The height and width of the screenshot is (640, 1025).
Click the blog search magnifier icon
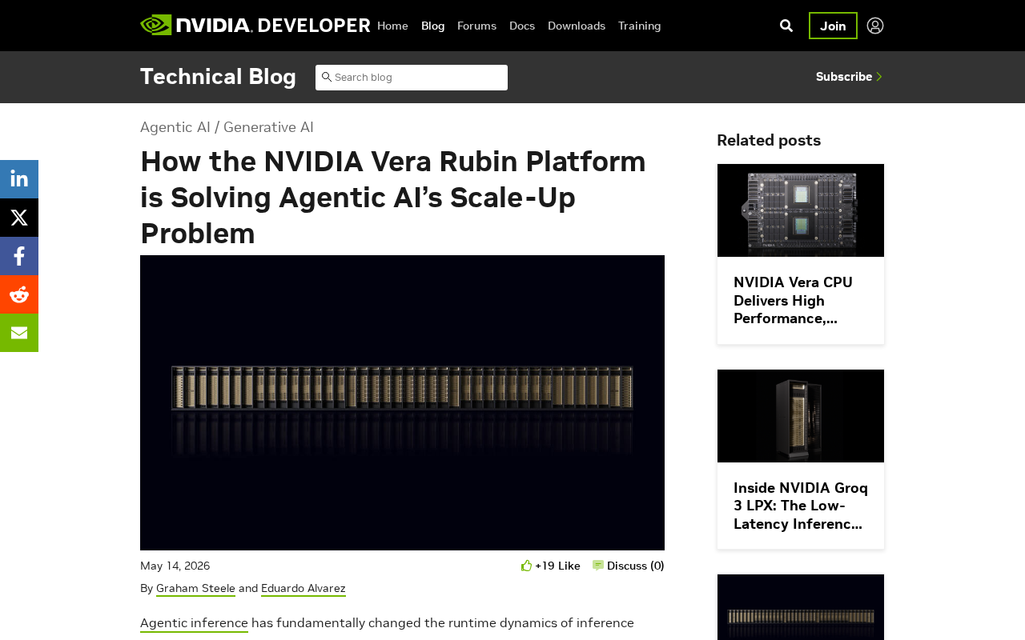point(326,77)
